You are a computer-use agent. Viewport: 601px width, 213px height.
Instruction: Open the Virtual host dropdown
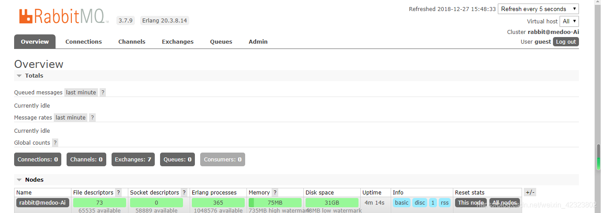[569, 21]
